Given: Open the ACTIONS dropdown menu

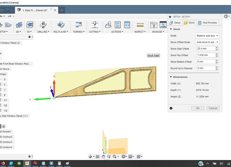Looking at the screenshot, I should pyautogui.click(x=117, y=32).
